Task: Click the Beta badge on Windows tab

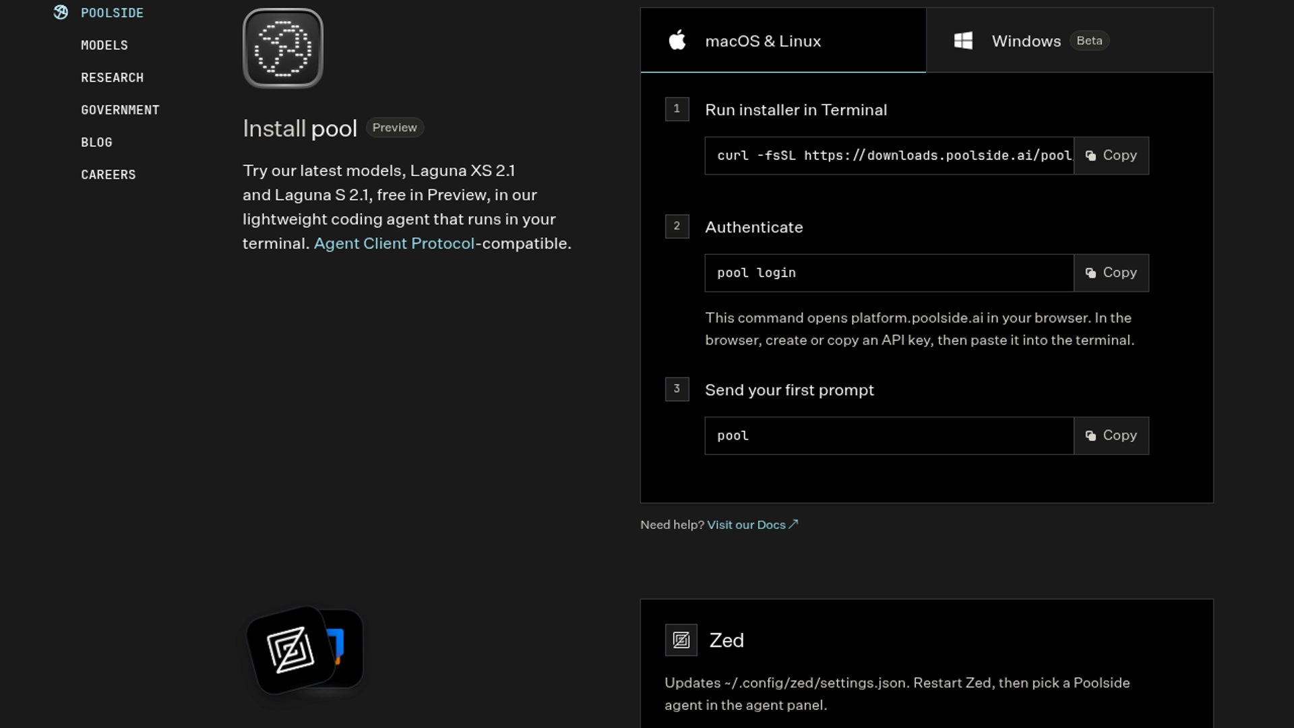Action: click(x=1089, y=40)
